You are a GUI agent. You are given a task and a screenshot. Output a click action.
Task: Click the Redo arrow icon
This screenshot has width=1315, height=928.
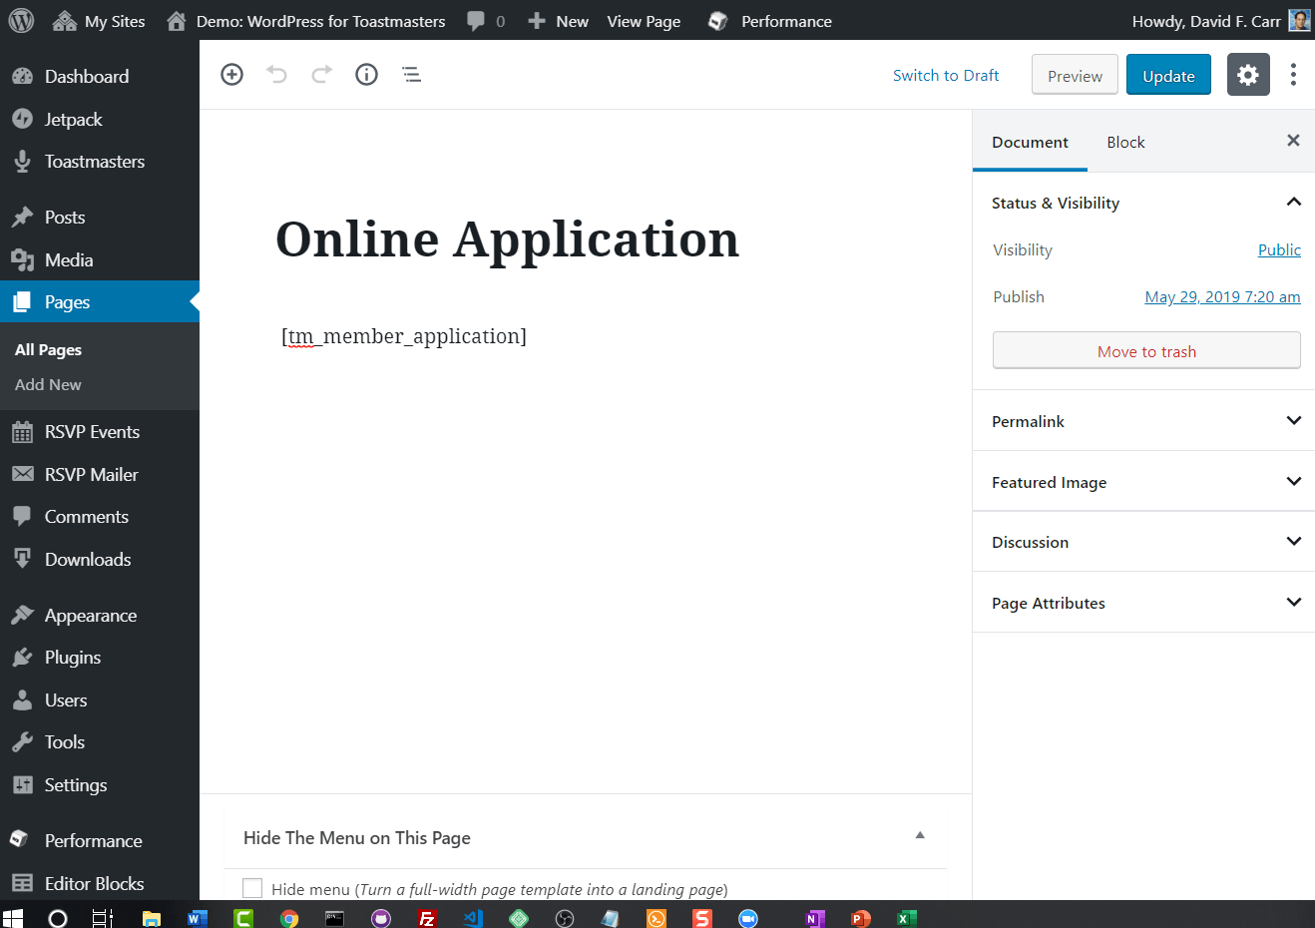[321, 75]
